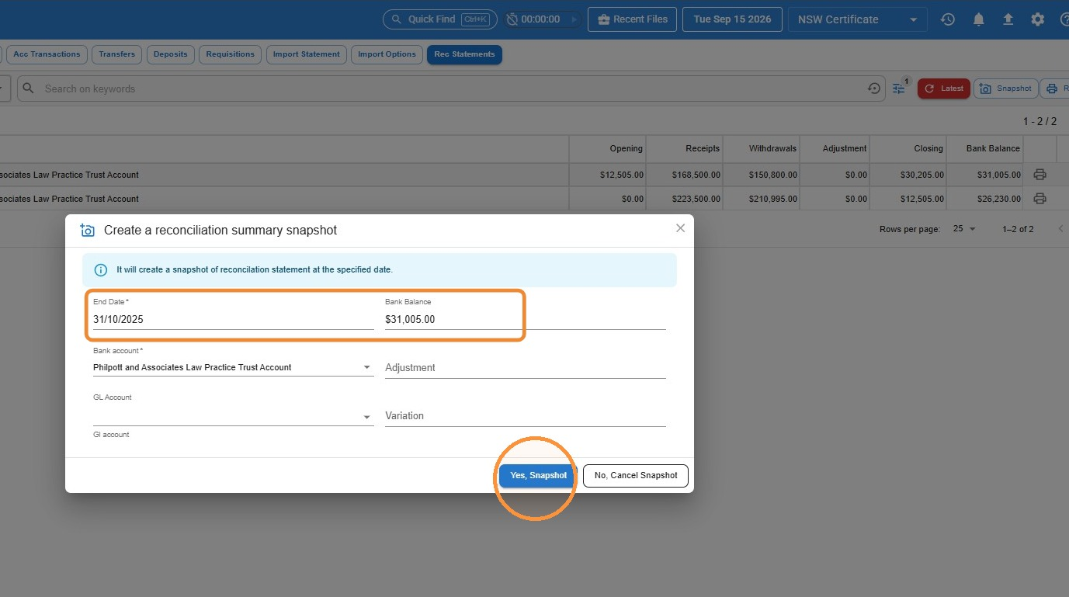Viewport: 1069px width, 597px height.
Task: Open the settings gear icon
Action: click(x=1038, y=19)
